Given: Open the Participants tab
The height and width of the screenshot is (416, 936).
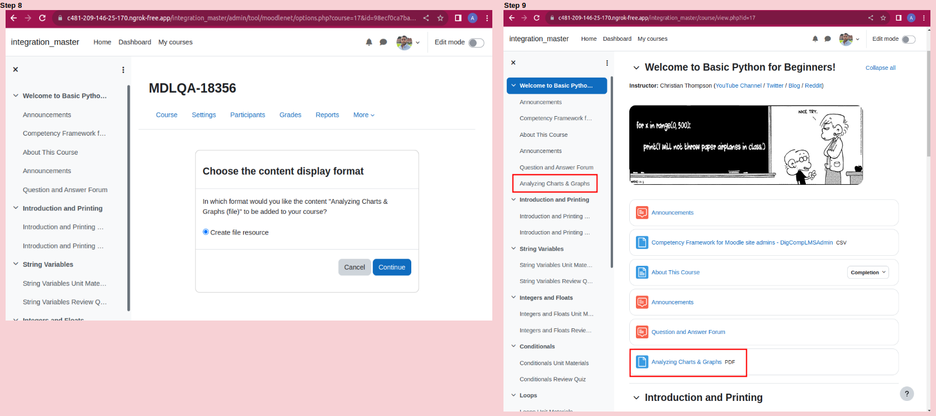Looking at the screenshot, I should pyautogui.click(x=248, y=115).
